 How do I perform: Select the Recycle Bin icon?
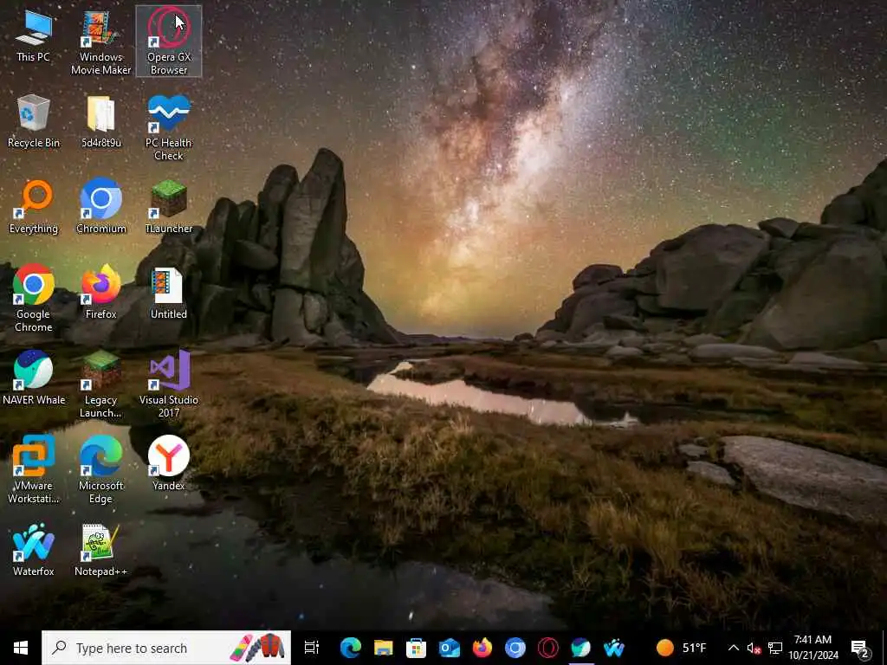(x=34, y=121)
